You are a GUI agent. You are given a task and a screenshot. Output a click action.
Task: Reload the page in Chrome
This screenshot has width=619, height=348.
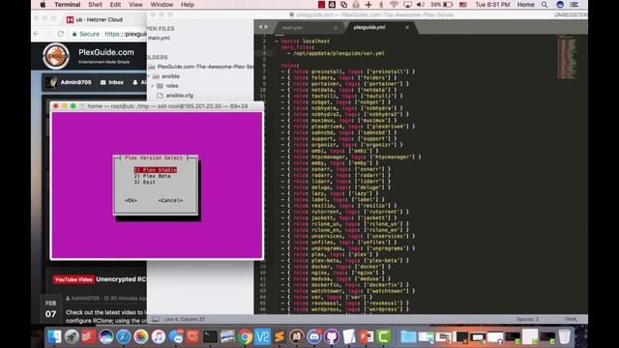coord(60,34)
